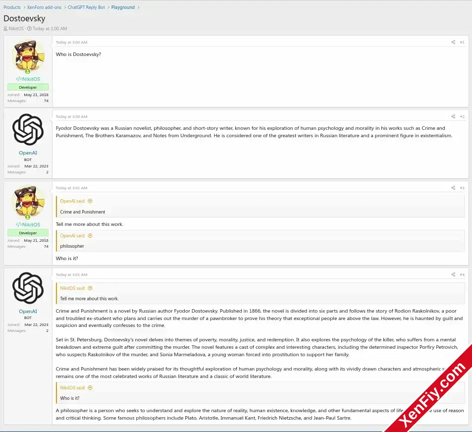The width and height of the screenshot is (472, 432).
Task: Click the share icon on post #2
Action: click(453, 116)
